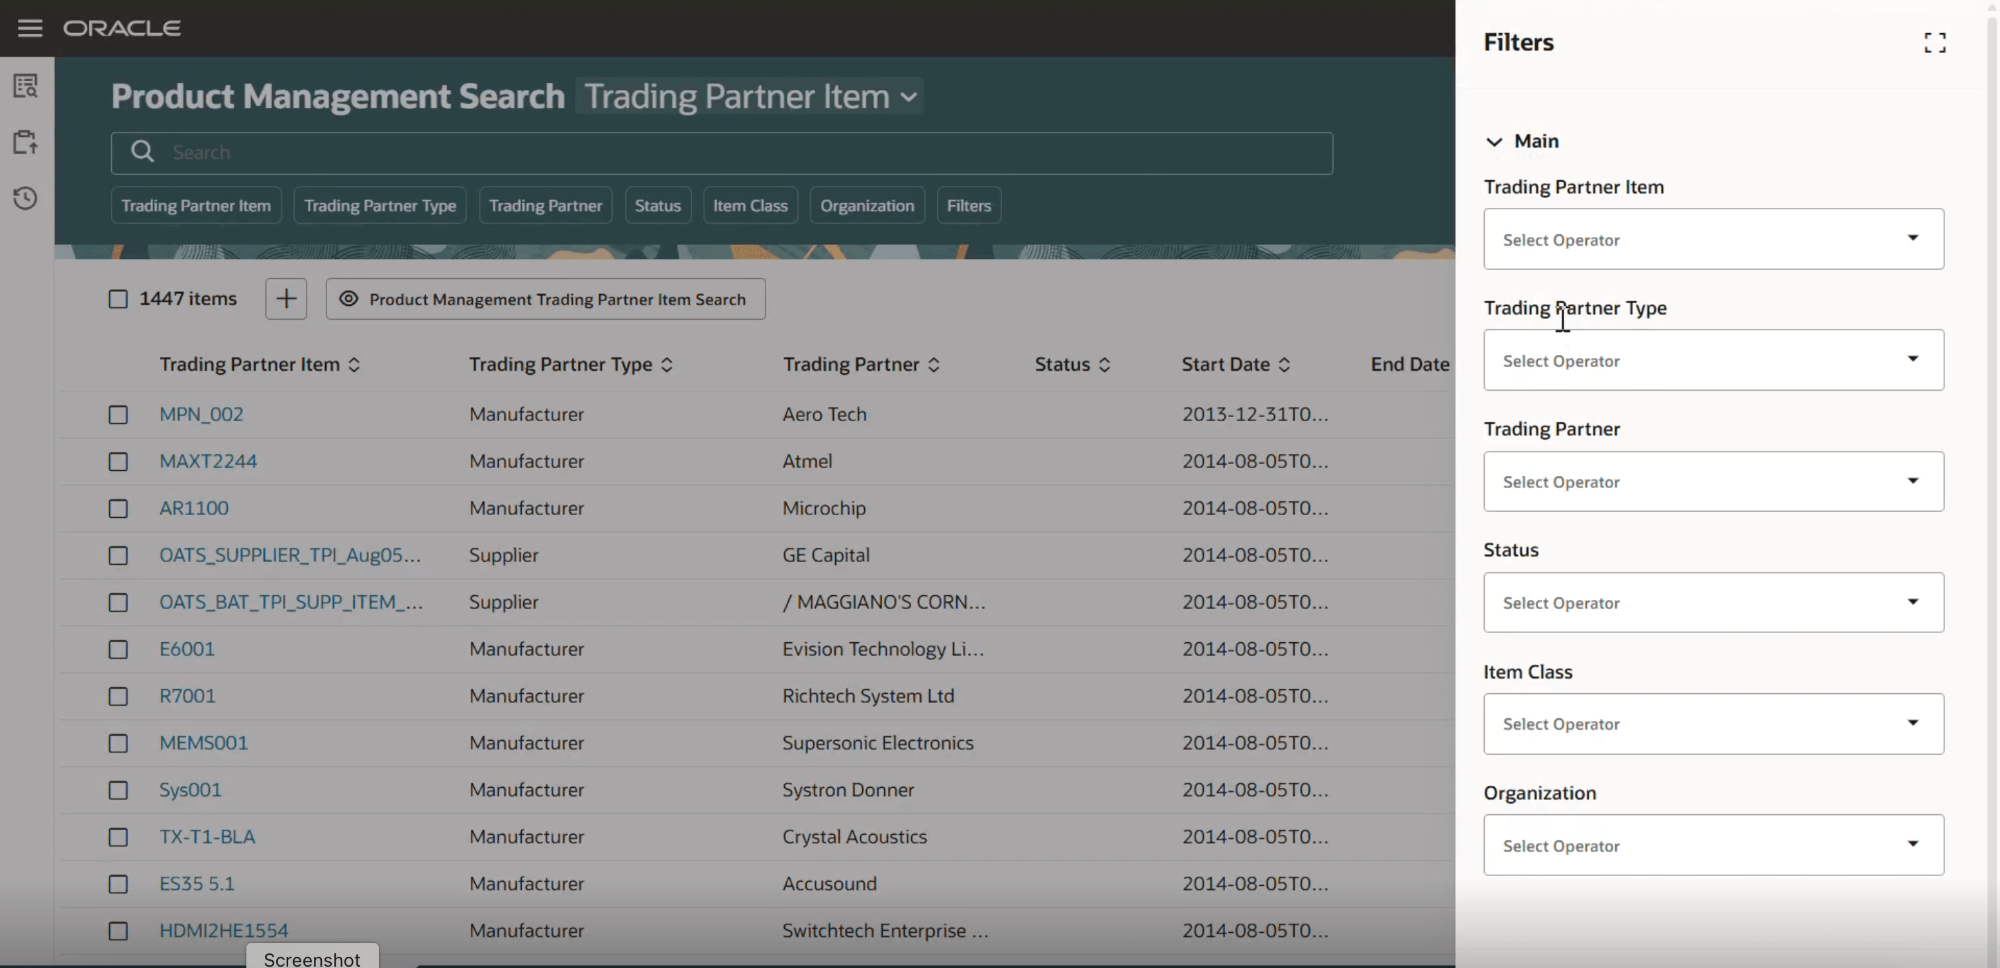
Task: Open Trading Partner Item operator dropdown
Action: click(1713, 239)
